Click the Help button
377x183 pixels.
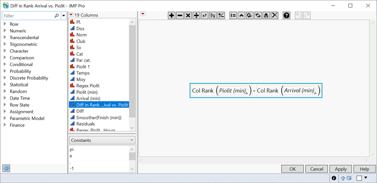364,169
